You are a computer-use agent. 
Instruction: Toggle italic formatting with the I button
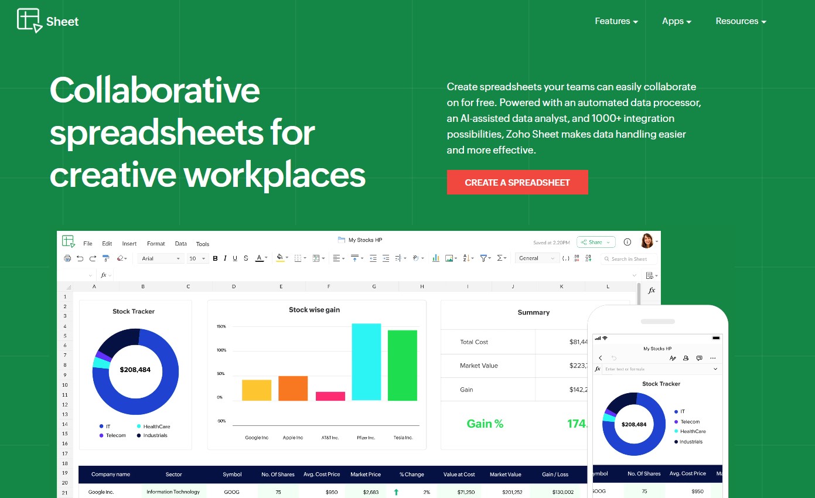[x=225, y=258]
